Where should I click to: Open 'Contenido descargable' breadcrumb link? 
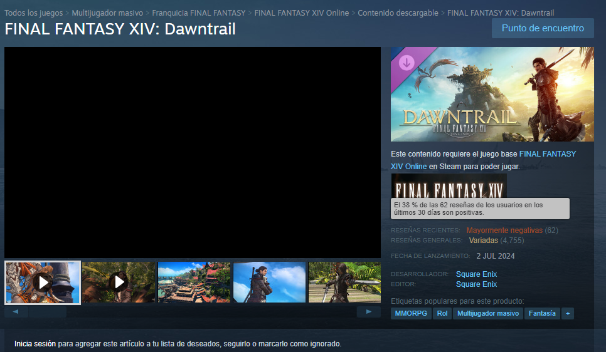398,13
